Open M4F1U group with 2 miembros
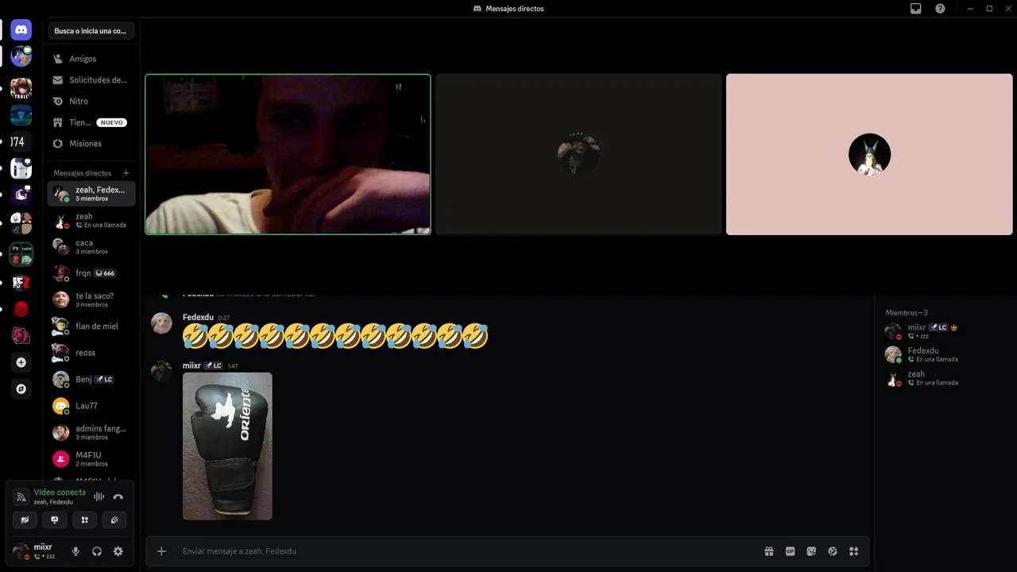Viewport: 1017px width, 572px height. pyautogui.click(x=91, y=459)
